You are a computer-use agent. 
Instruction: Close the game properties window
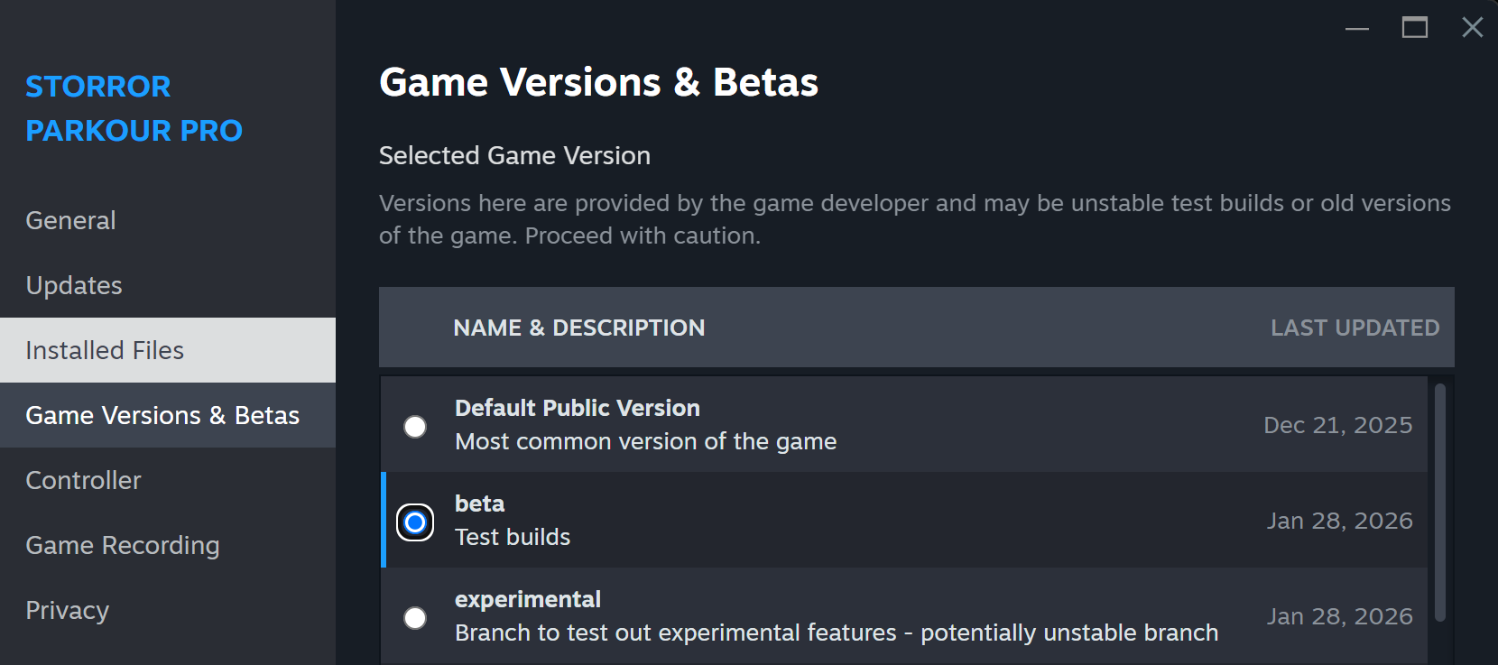click(1472, 28)
